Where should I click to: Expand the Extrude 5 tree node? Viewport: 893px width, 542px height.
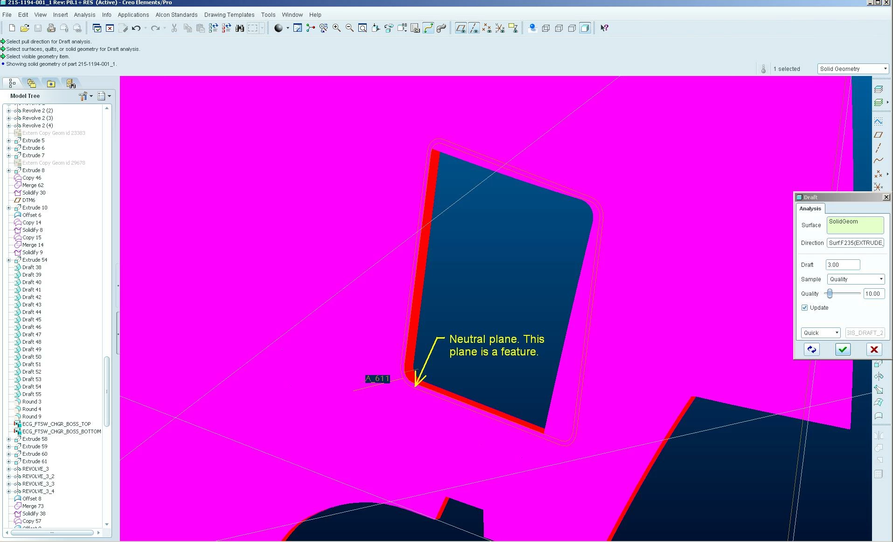tap(9, 140)
